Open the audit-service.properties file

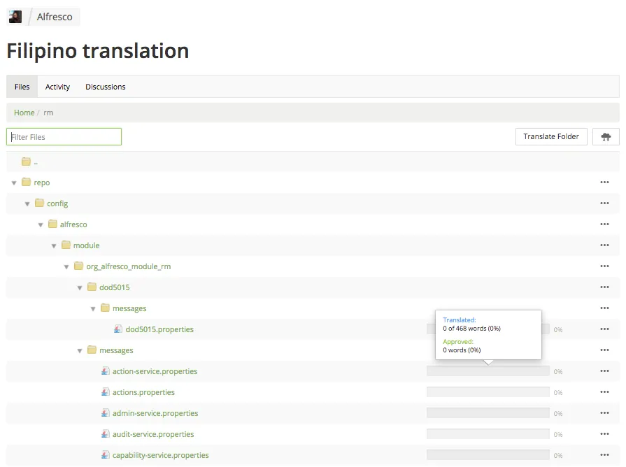[x=153, y=434]
